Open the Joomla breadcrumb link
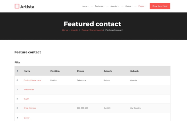 74,30
